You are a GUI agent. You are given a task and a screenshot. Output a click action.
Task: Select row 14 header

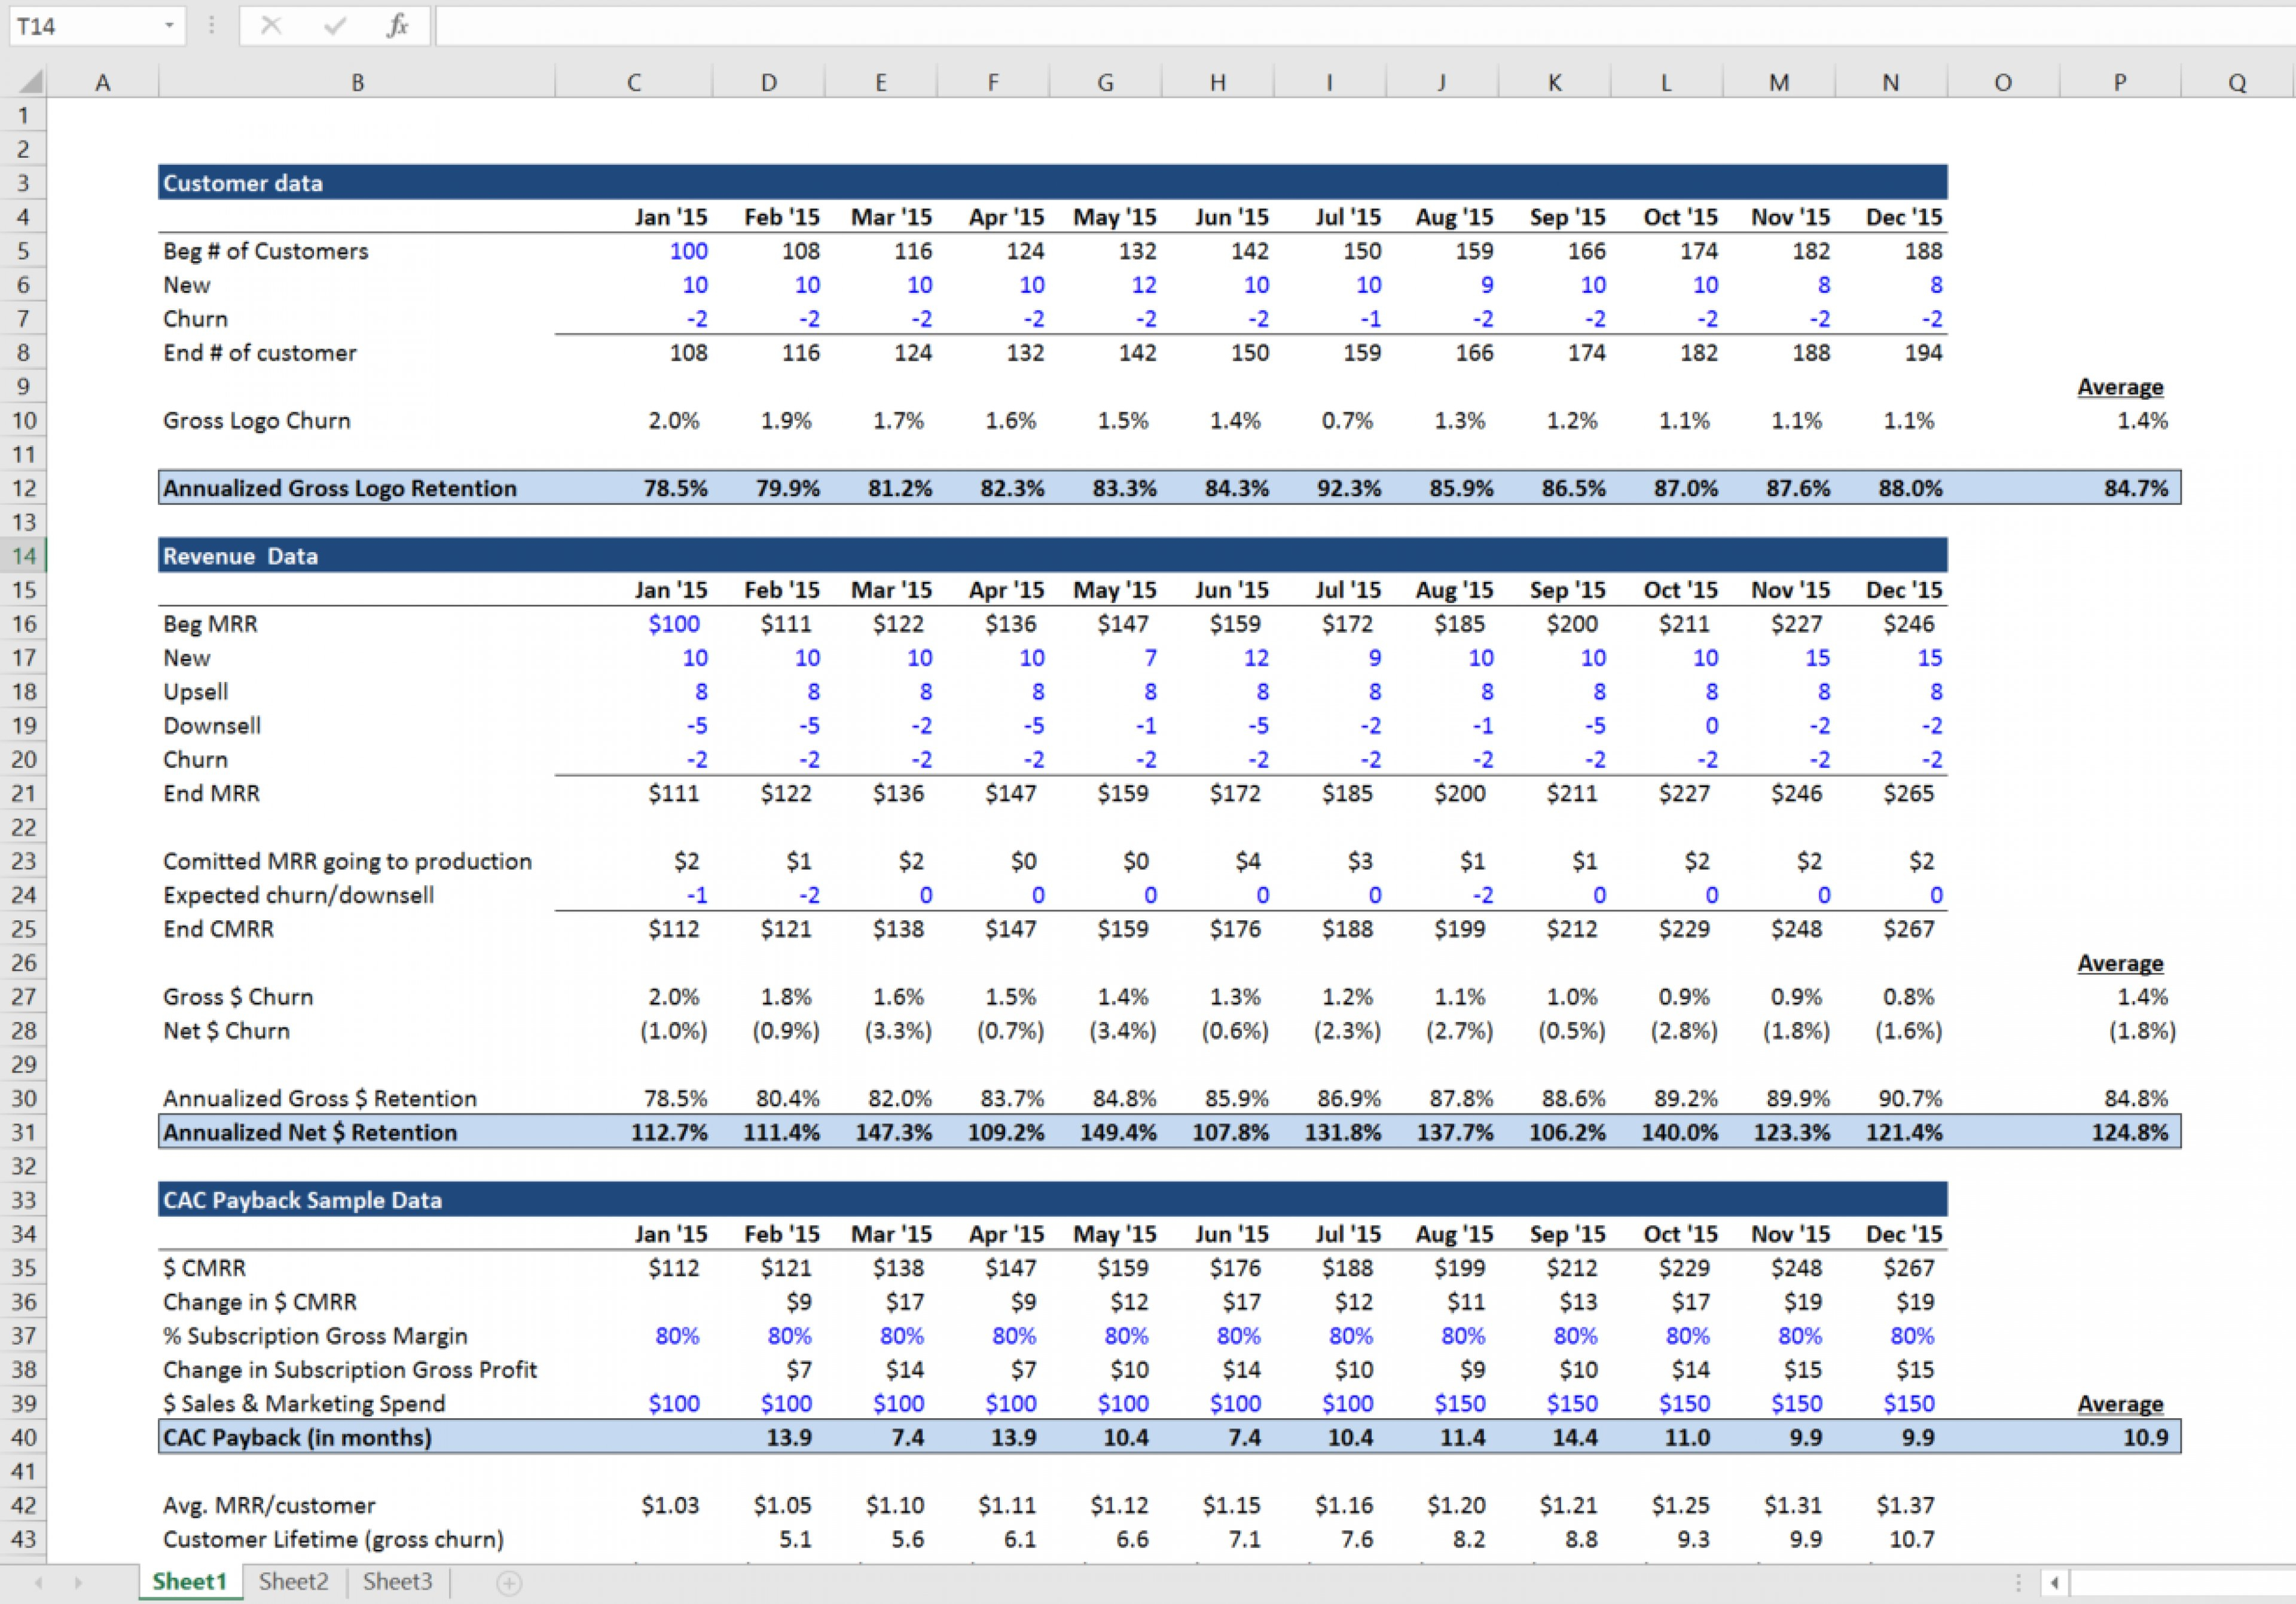[24, 556]
